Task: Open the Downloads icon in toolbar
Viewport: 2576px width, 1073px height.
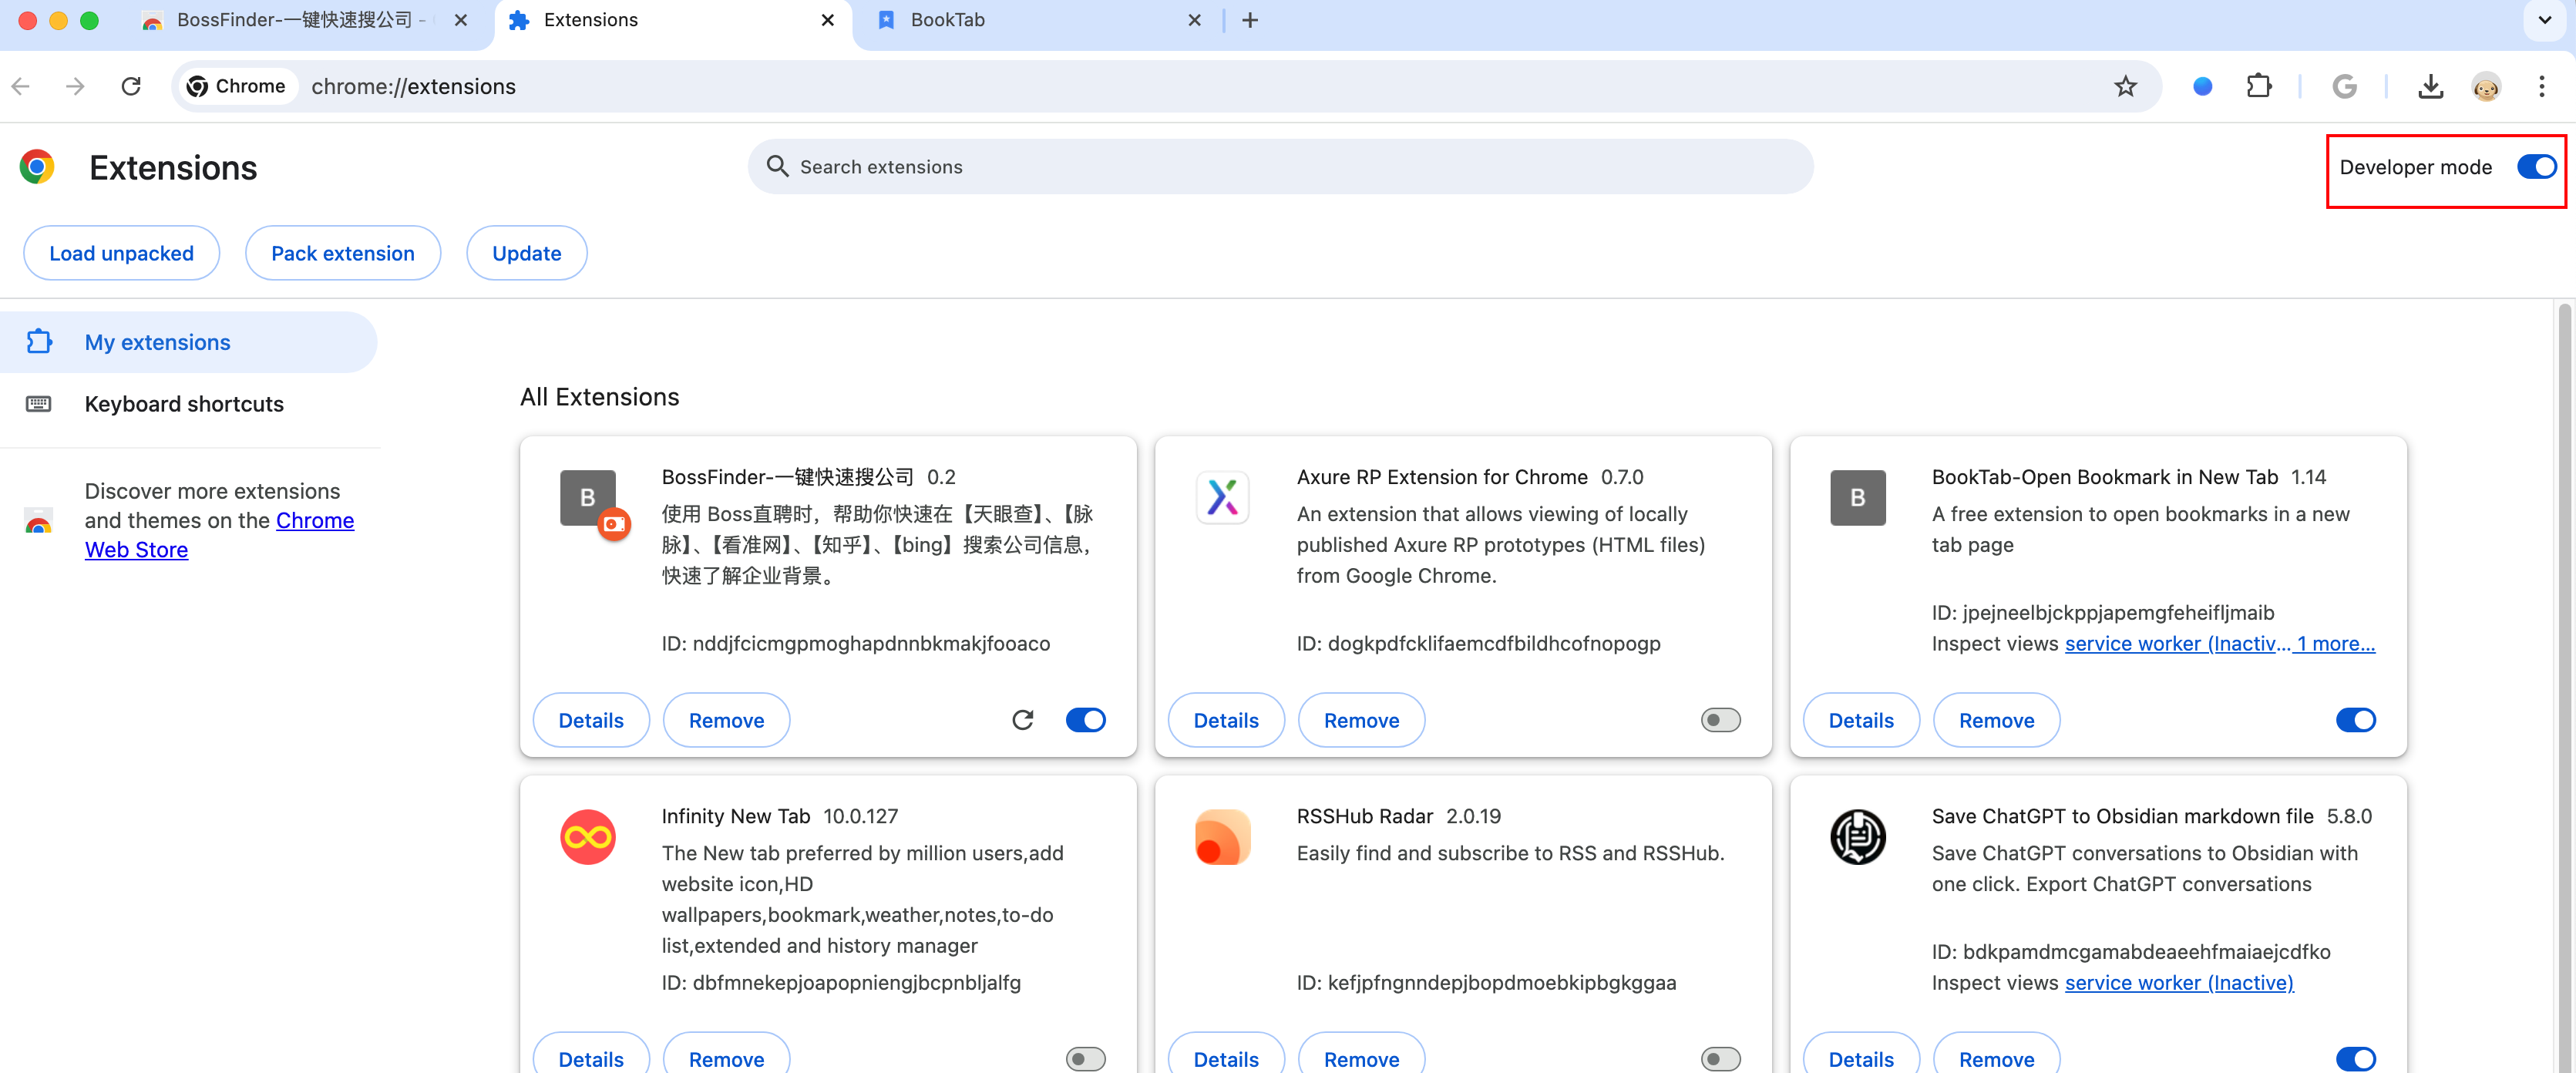Action: coord(2430,86)
